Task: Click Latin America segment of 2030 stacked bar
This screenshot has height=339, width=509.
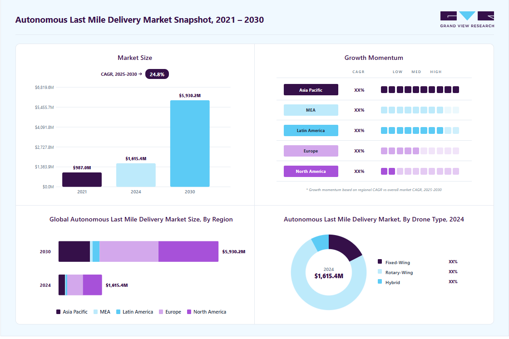Action: (x=96, y=251)
